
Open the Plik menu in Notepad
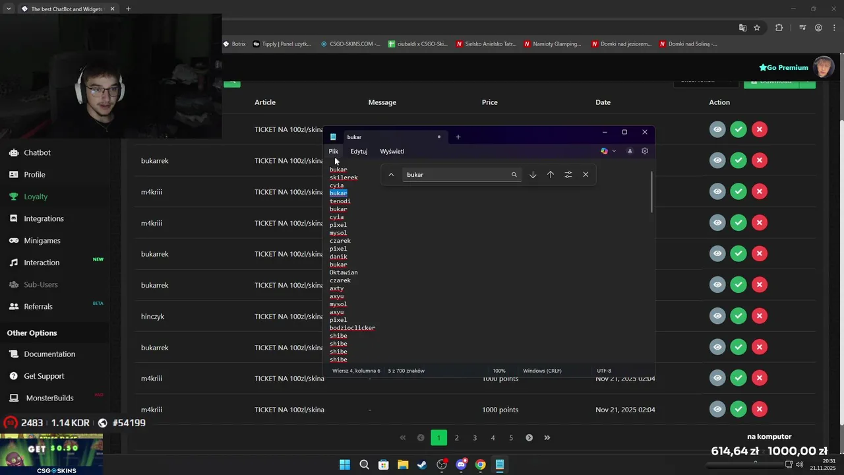334,151
